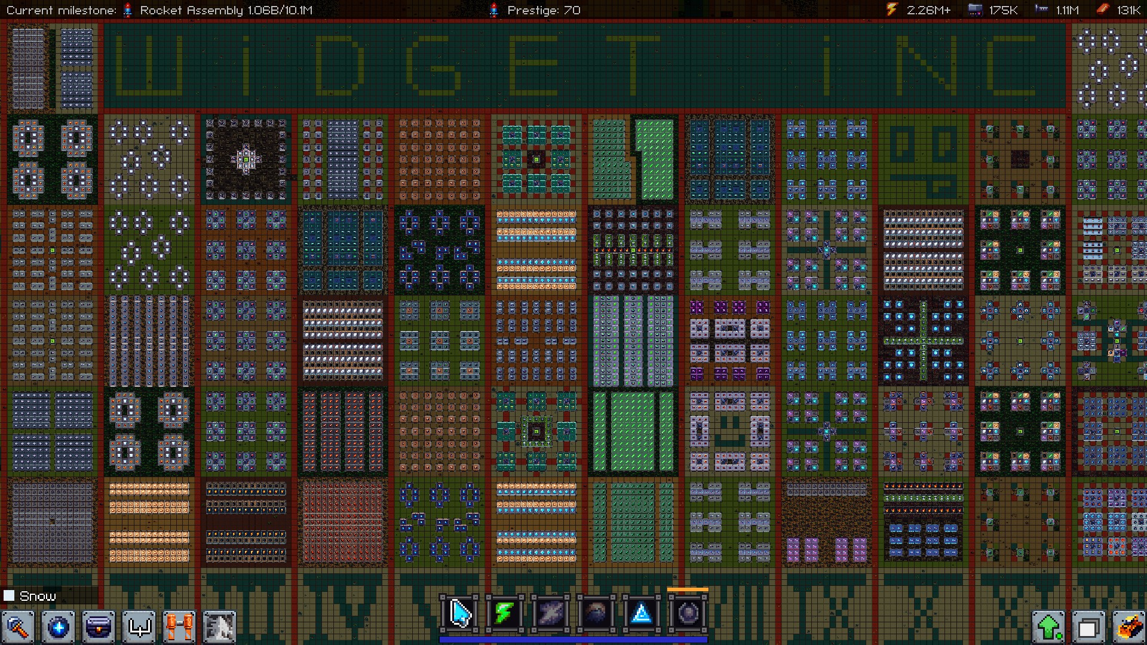The height and width of the screenshot is (645, 1147).
Task: Click the green upgrade arrow button
Action: [1048, 627]
